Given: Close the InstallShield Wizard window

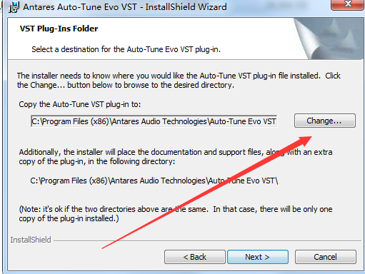Looking at the screenshot, I should click(348, 4).
